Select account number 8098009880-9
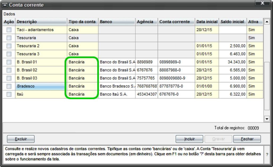The width and height of the screenshot is (273, 167). 176,78
